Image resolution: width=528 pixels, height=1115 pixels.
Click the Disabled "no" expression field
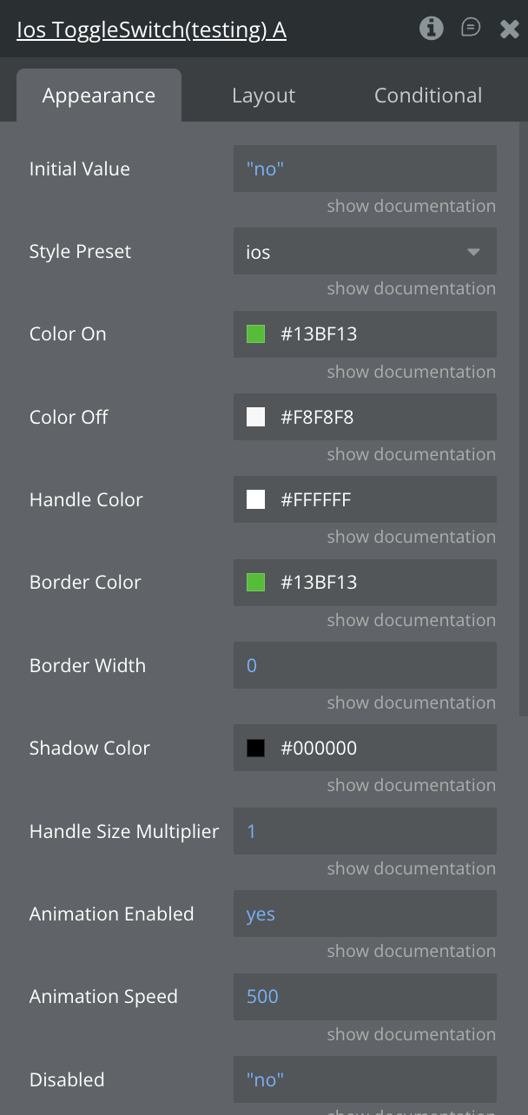[365, 1079]
